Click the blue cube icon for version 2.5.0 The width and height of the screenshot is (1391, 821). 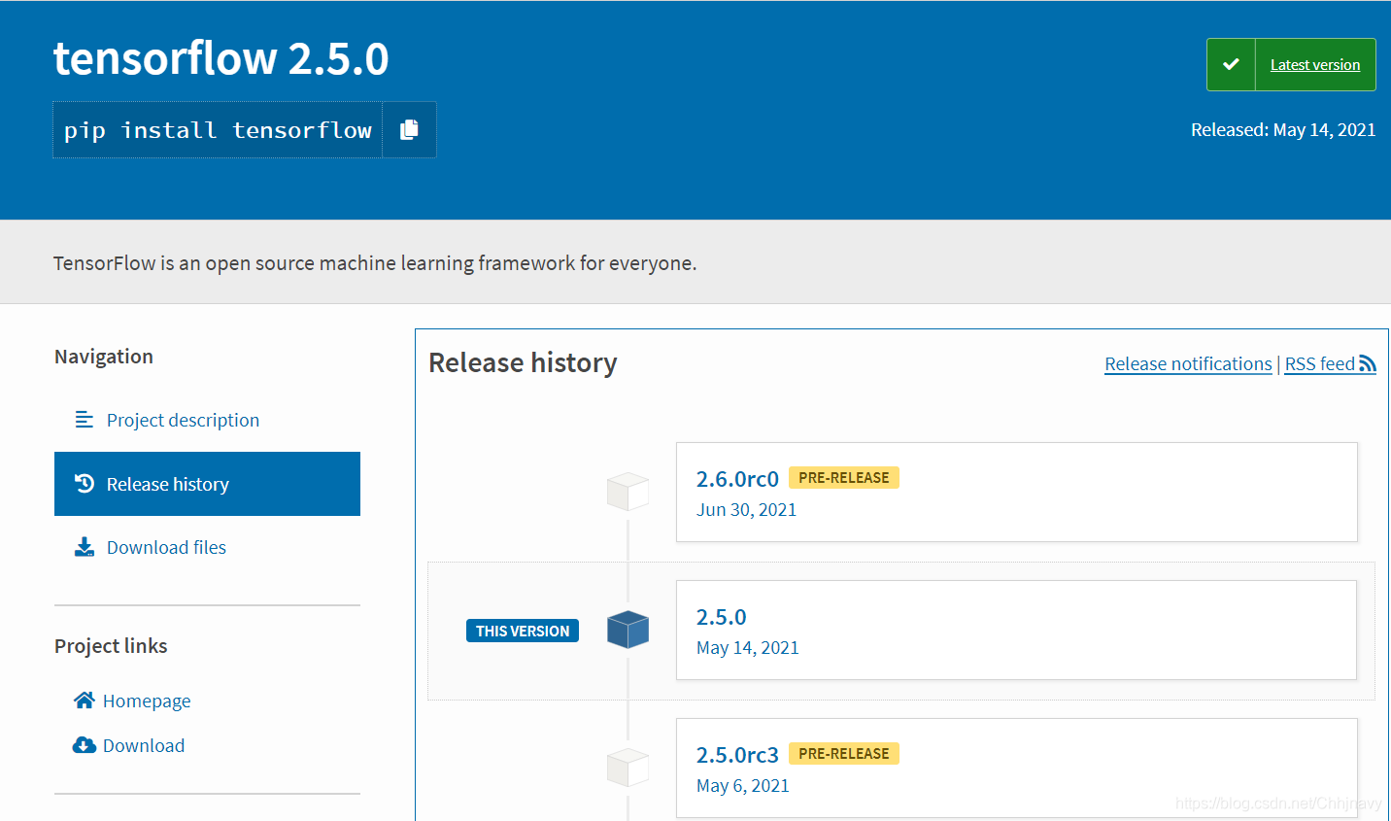pyautogui.click(x=628, y=630)
